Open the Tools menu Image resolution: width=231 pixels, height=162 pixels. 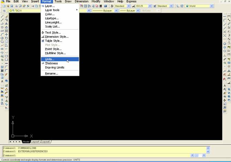tap(58, 1)
